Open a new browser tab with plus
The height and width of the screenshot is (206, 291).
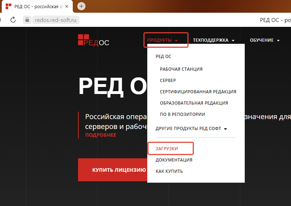coord(81,6)
